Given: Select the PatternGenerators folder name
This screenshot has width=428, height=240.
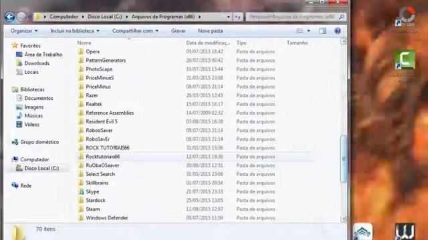Looking at the screenshot, I should pyautogui.click(x=106, y=60).
